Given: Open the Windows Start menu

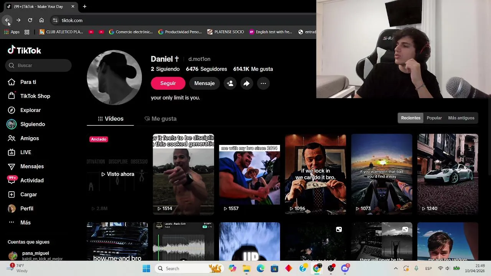Looking at the screenshot, I should pos(147,269).
